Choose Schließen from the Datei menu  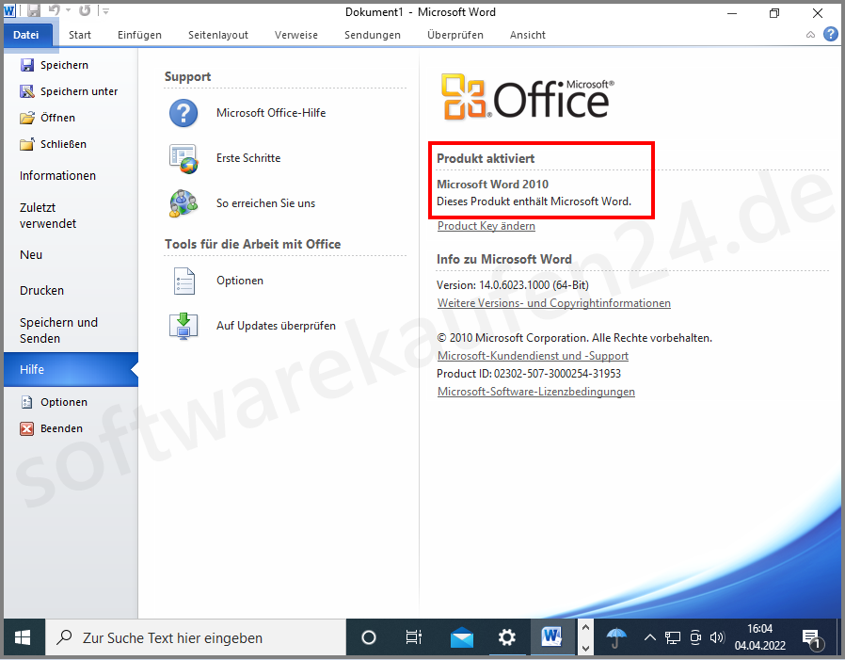click(53, 144)
